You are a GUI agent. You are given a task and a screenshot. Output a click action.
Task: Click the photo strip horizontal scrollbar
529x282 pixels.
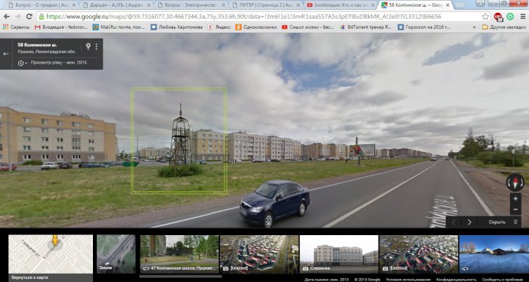point(180,276)
